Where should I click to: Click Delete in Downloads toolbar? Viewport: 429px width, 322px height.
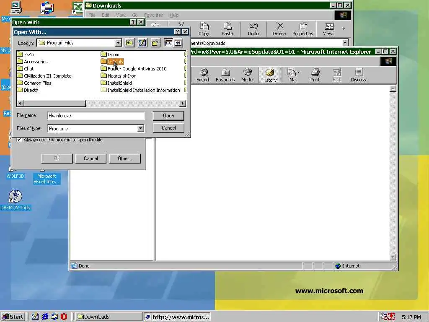[x=279, y=29]
